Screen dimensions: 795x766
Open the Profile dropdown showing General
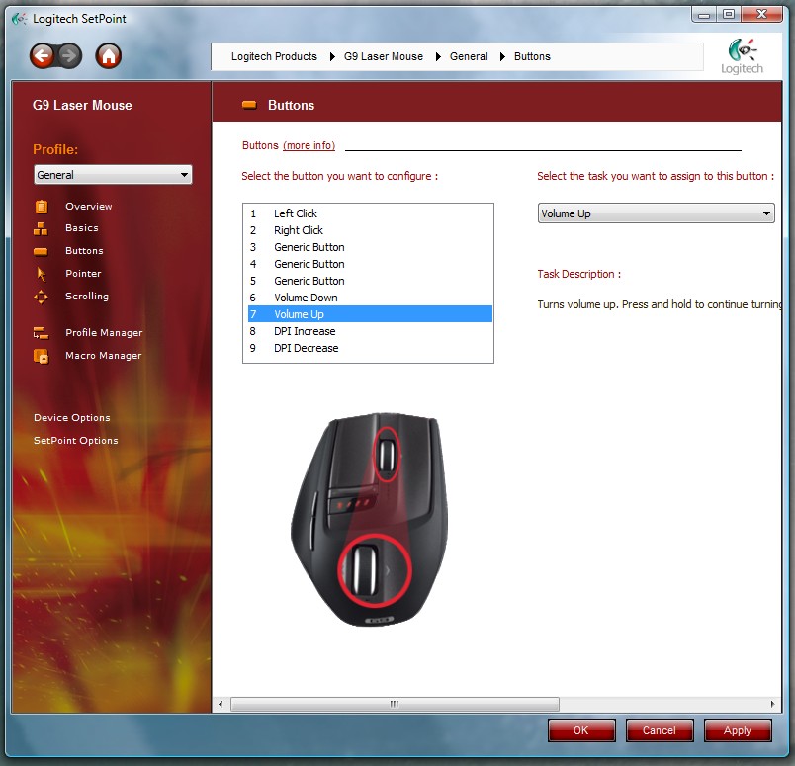pyautogui.click(x=113, y=175)
